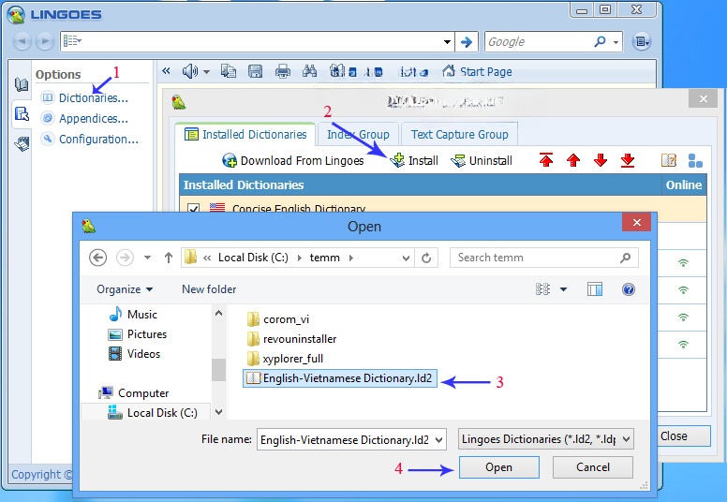This screenshot has width=727, height=502.
Task: Click Install dictionary button
Action: tap(414, 161)
